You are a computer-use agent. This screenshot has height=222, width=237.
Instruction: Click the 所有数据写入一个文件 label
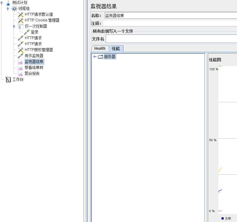pyautogui.click(x=113, y=31)
